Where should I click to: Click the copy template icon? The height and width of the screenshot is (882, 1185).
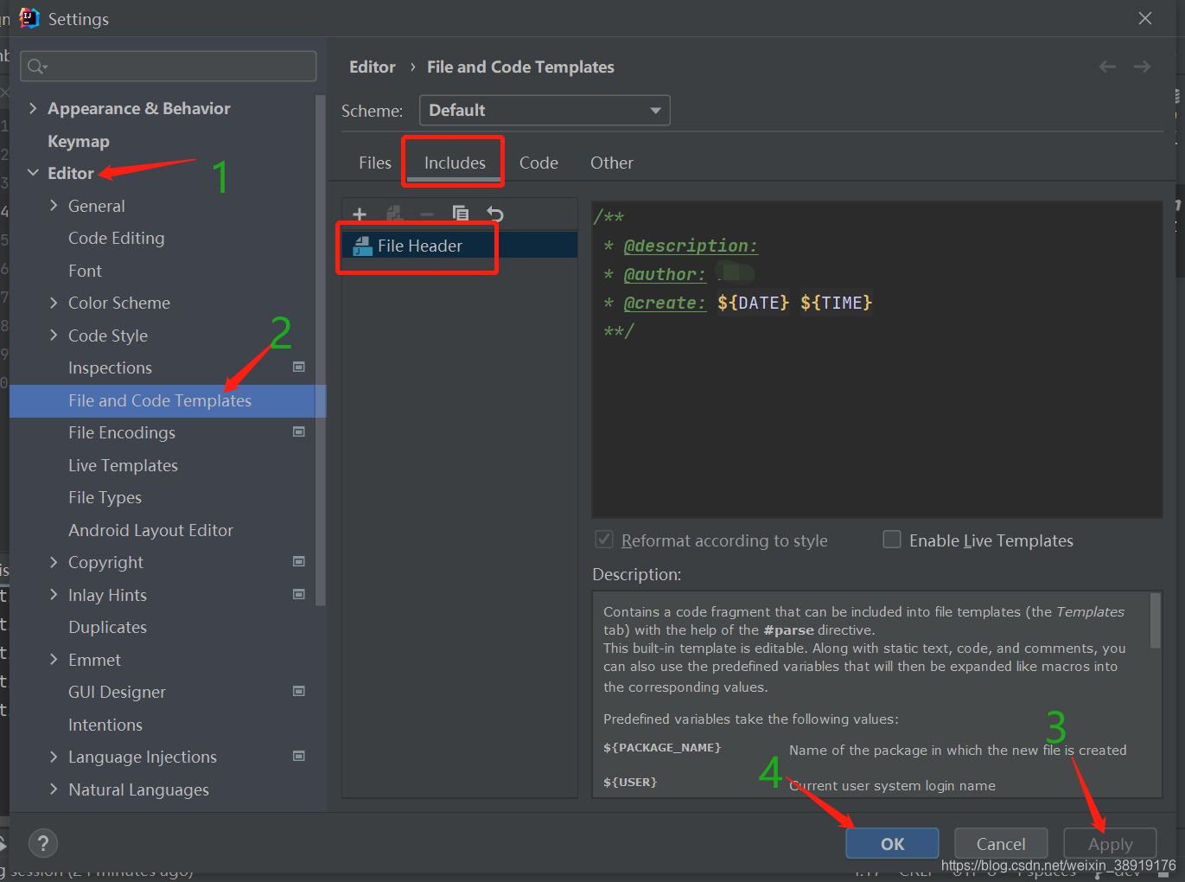[x=461, y=214]
